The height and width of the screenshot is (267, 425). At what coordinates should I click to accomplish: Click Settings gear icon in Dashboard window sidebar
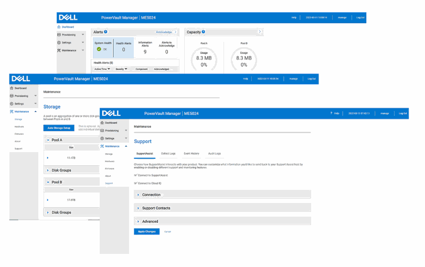(59, 42)
